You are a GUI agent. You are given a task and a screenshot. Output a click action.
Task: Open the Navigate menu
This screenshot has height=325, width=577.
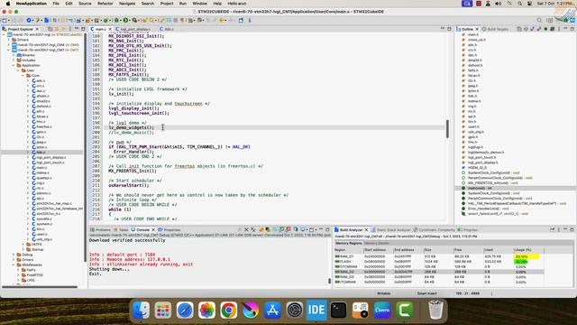[x=127, y=4]
